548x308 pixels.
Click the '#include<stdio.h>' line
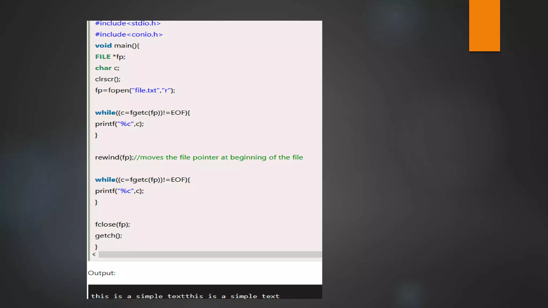pyautogui.click(x=128, y=24)
